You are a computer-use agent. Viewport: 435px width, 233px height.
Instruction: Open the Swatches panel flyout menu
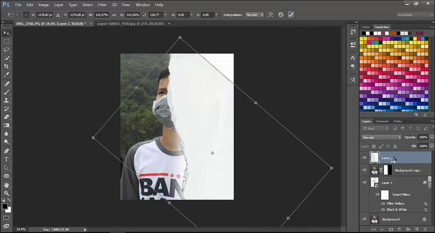[x=432, y=27]
